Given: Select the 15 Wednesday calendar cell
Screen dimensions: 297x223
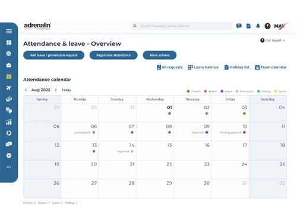Looking at the screenshot, I should point(155,150).
